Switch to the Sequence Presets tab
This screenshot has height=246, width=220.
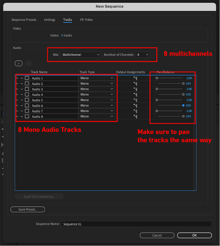coord(24,20)
